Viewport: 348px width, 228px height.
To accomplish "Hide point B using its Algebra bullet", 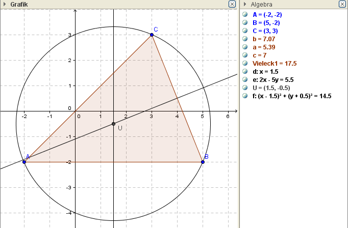I will click(x=245, y=23).
